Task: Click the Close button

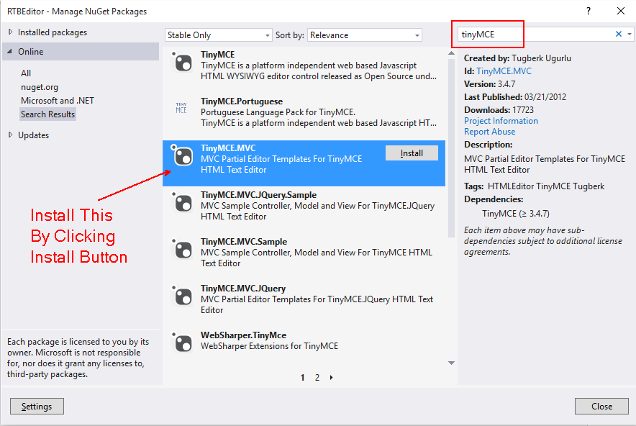Action: click(601, 406)
